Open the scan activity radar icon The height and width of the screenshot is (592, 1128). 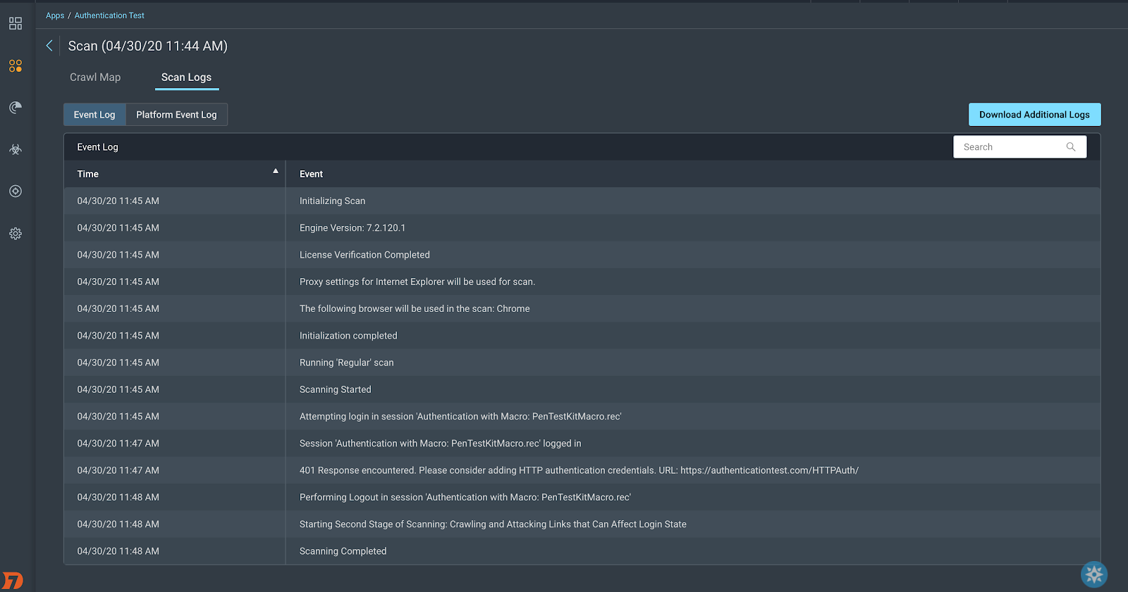pos(16,107)
